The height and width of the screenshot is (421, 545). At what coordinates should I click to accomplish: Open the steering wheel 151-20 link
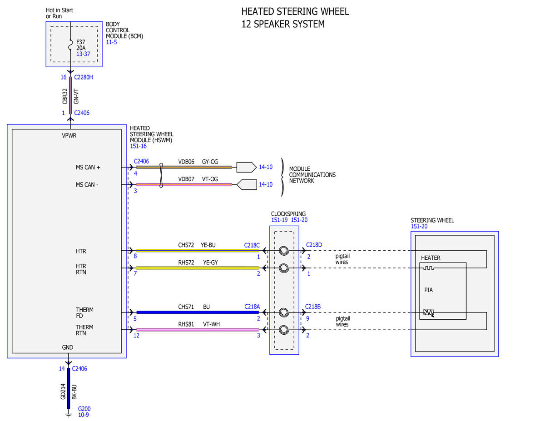[419, 226]
